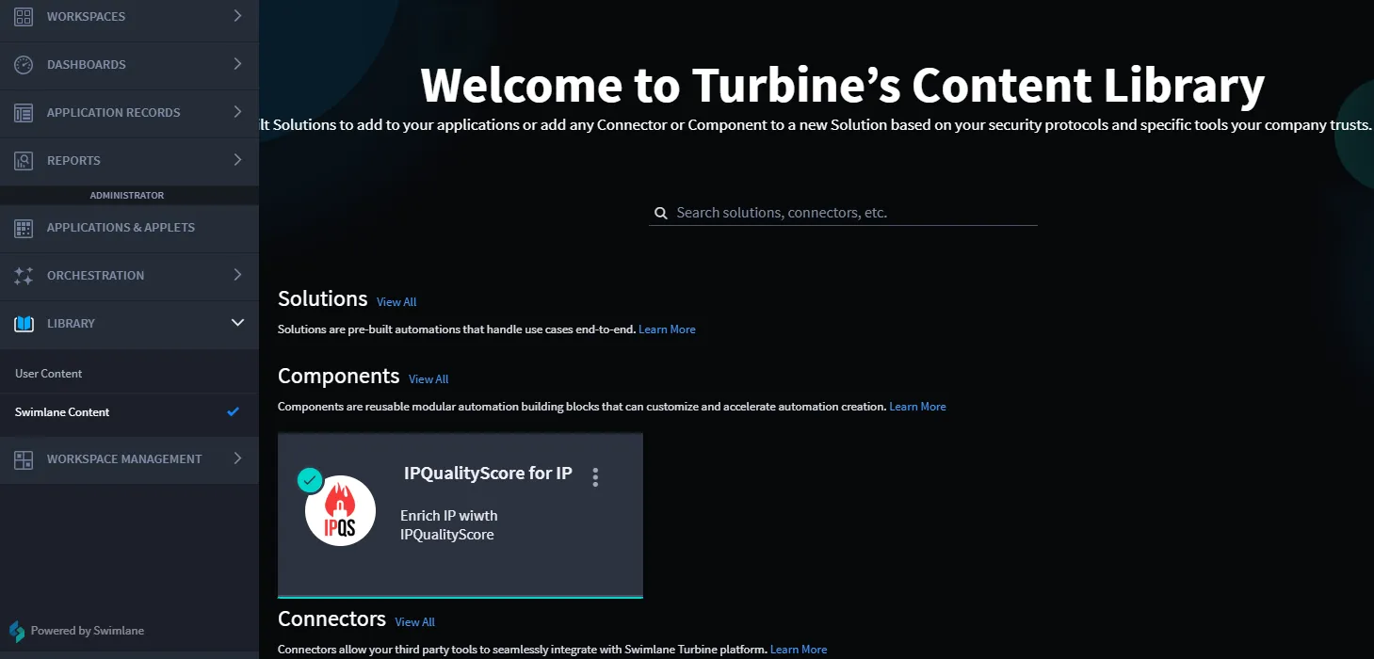Open Learn More for Connectors

pos(799,650)
